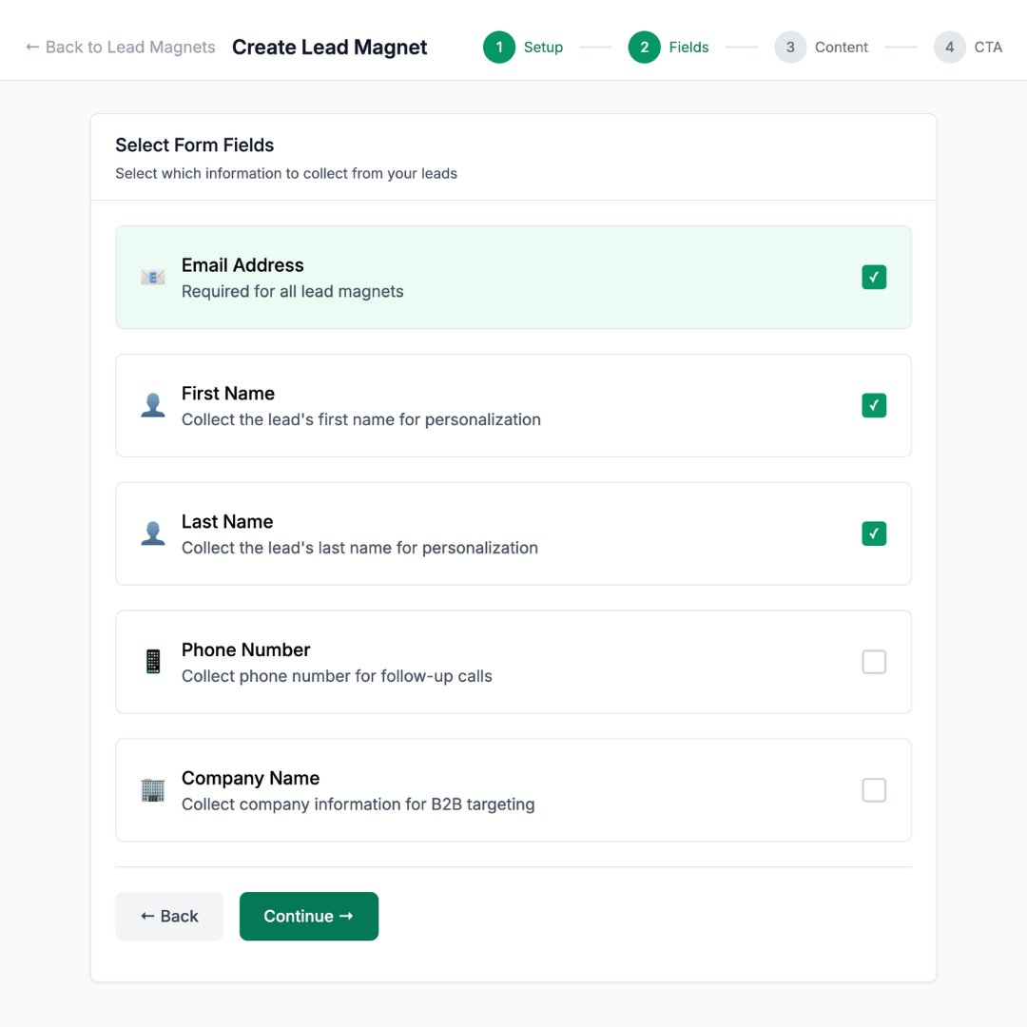
Task: Click the "Phone Number" field title
Action: point(245,649)
